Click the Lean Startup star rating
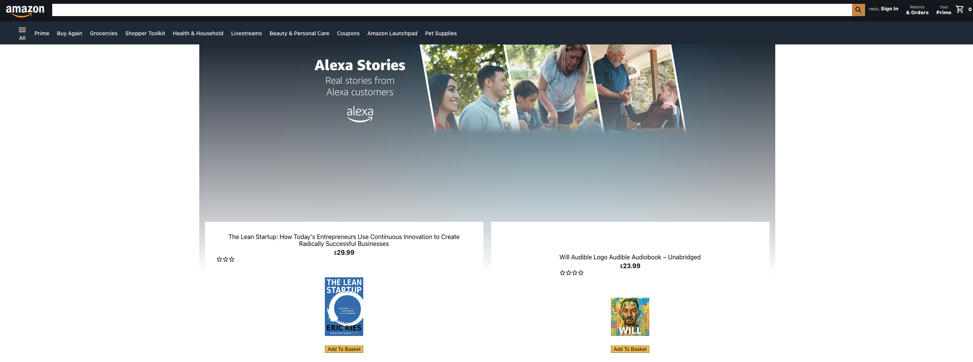Viewport: 973px width, 362px height. 225,259
